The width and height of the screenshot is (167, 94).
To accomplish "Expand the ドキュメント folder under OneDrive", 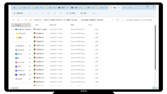I will click(14, 33).
